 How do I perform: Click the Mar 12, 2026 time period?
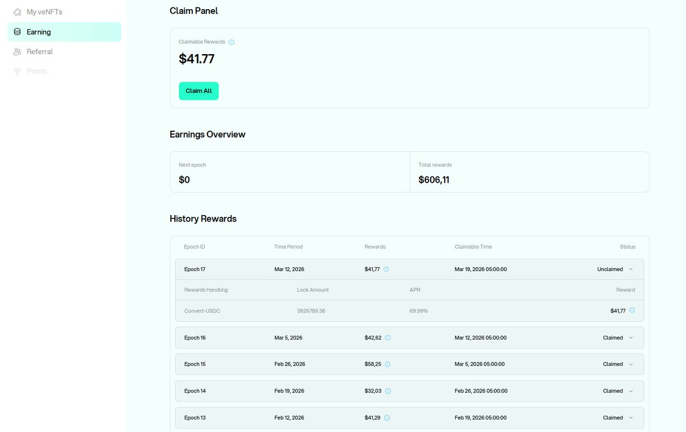click(290, 269)
